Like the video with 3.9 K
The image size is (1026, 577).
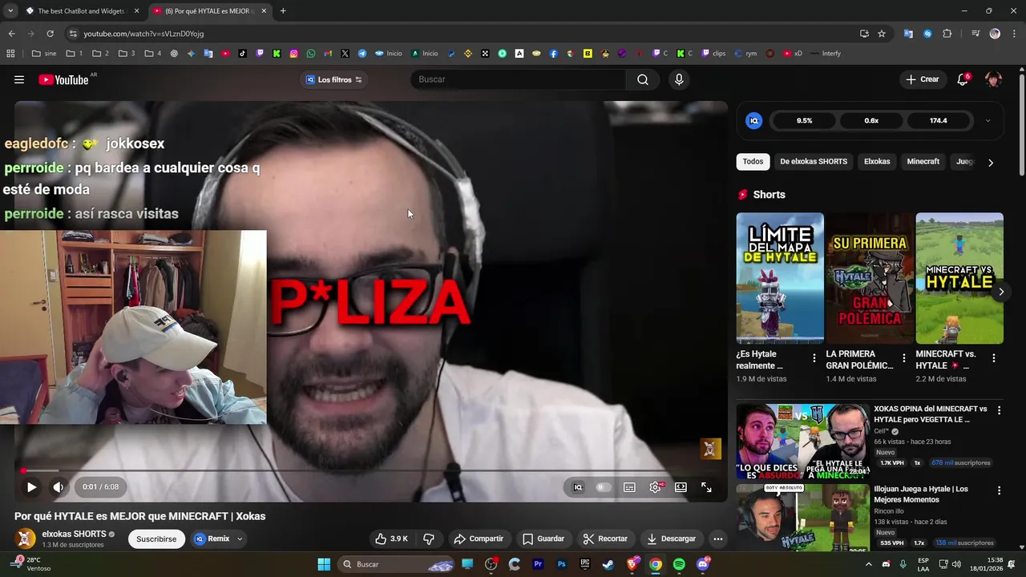[392, 539]
